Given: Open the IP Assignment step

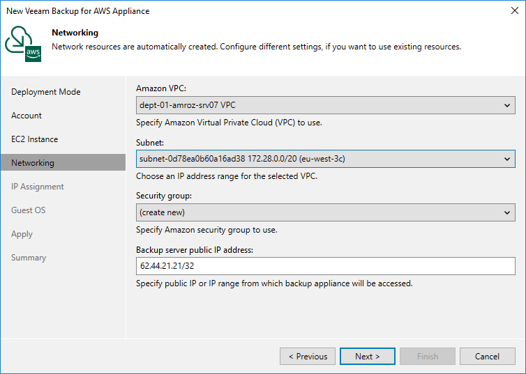Looking at the screenshot, I should [x=38, y=187].
